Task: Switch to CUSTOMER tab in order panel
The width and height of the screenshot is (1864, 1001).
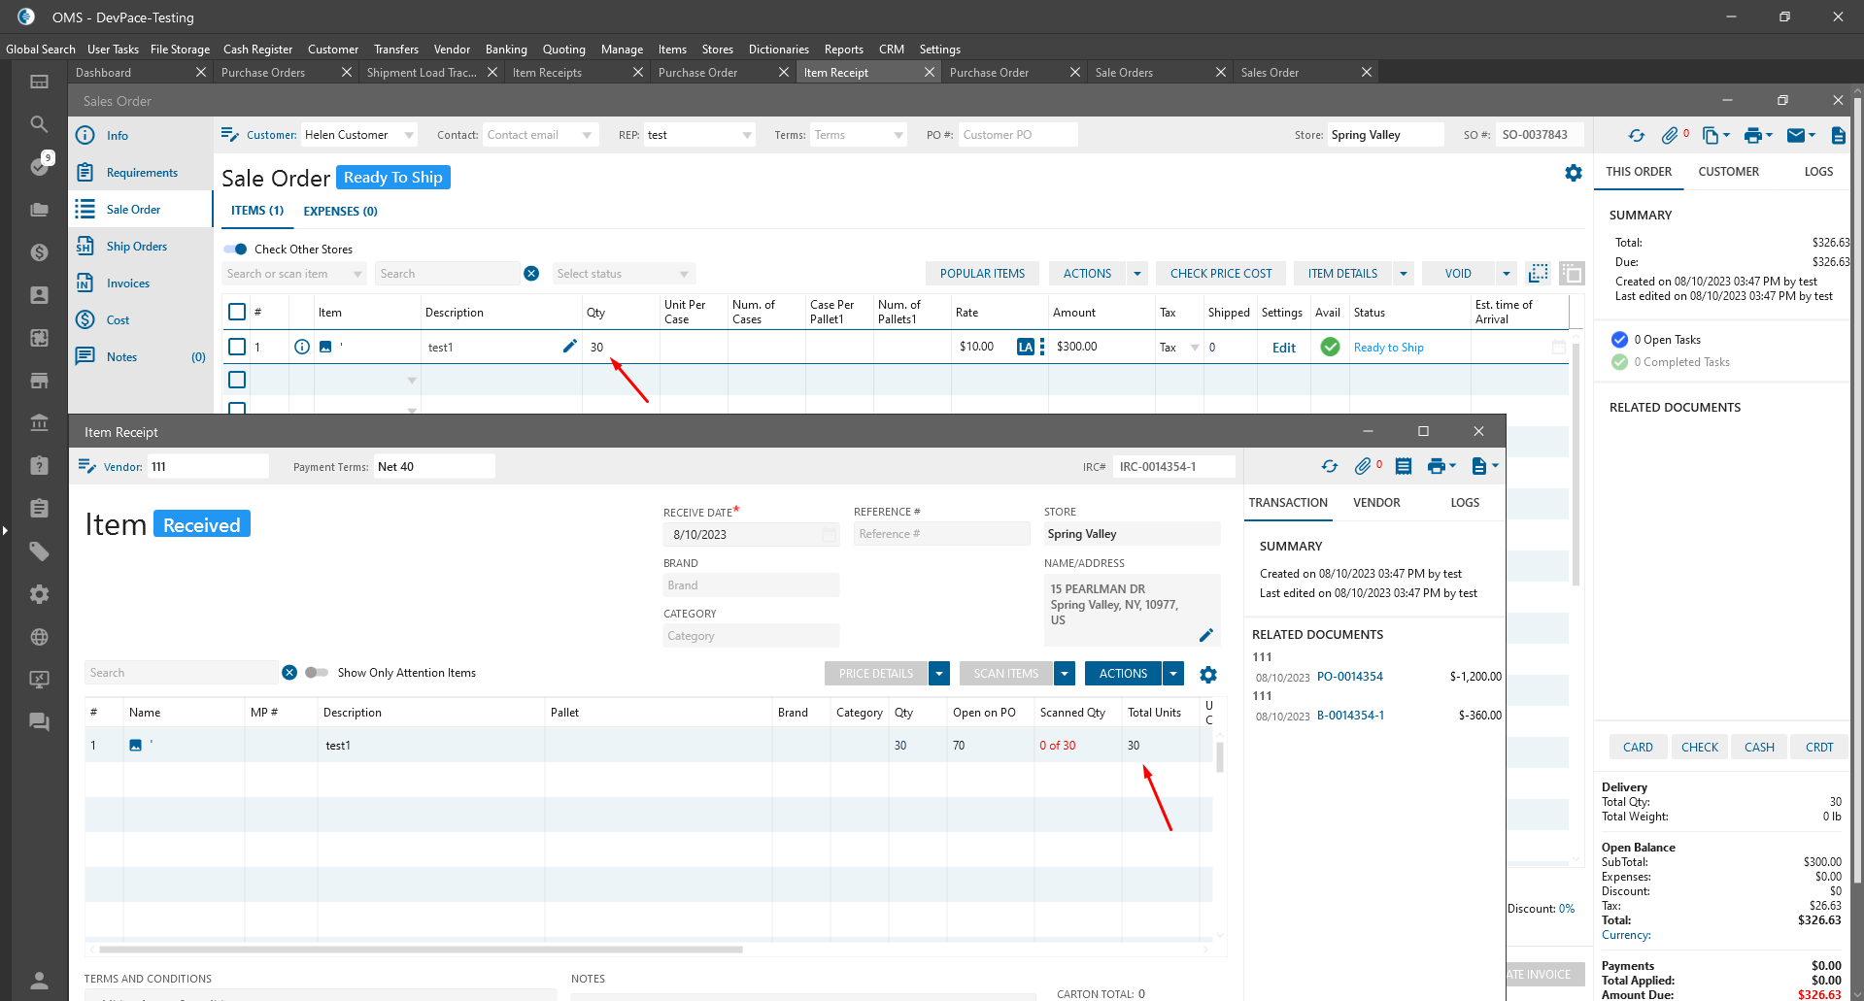Action: point(1728,172)
